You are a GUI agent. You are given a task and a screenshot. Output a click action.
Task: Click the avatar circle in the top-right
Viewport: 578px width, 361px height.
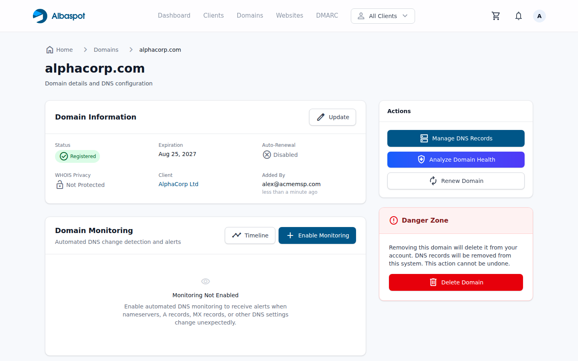pyautogui.click(x=539, y=16)
